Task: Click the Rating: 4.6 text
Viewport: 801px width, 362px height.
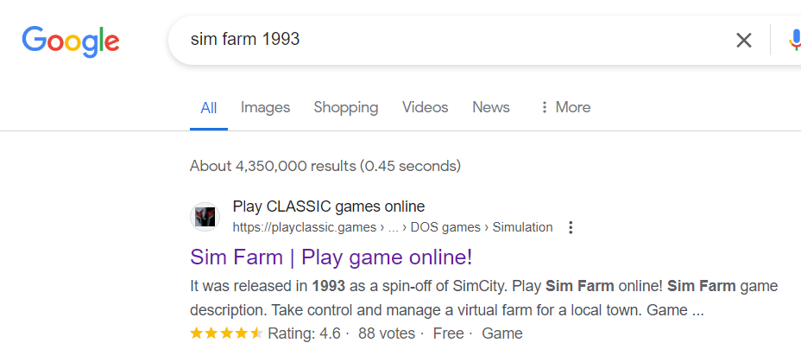Action: point(304,333)
